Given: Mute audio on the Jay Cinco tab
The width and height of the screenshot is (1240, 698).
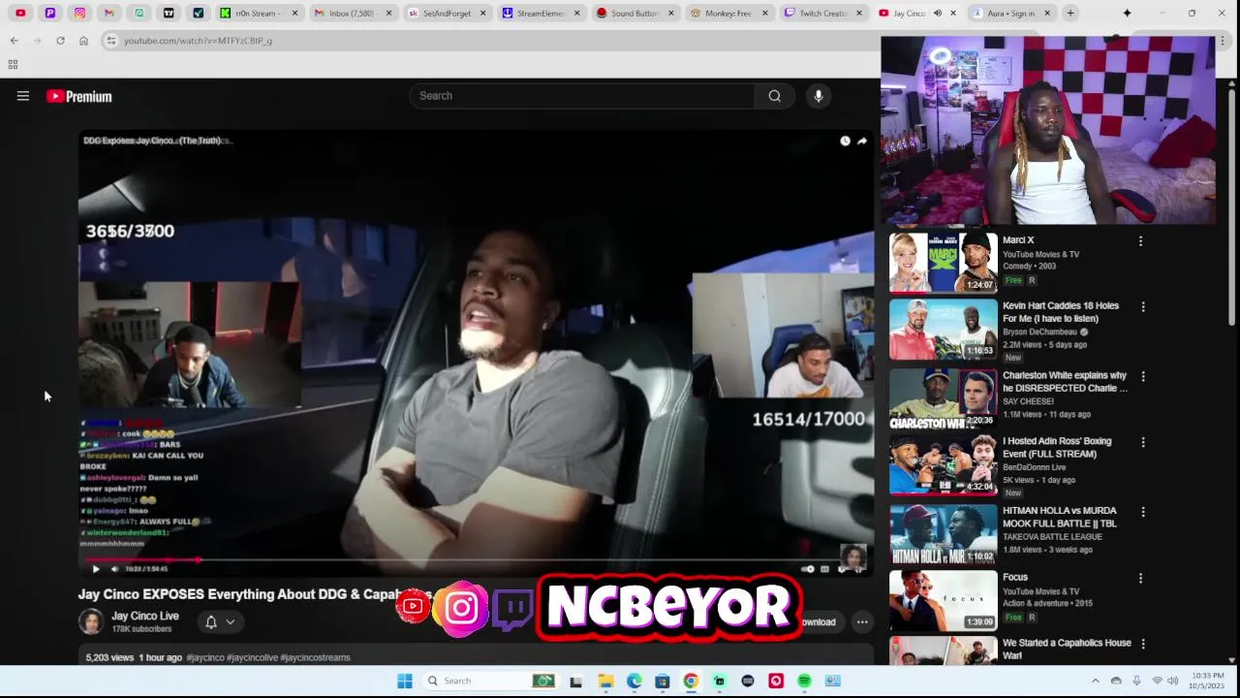Looking at the screenshot, I should [937, 14].
